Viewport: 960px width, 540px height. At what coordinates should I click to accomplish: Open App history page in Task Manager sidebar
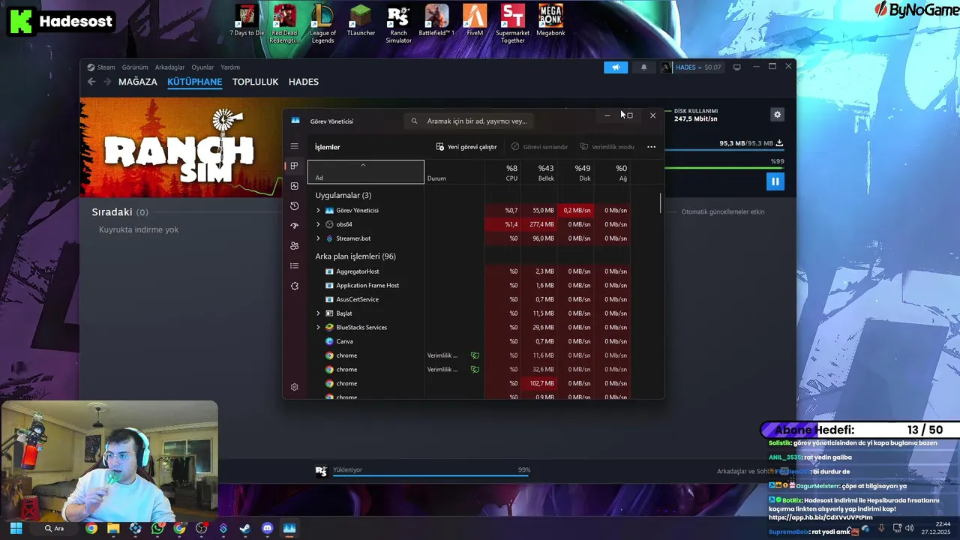point(295,205)
